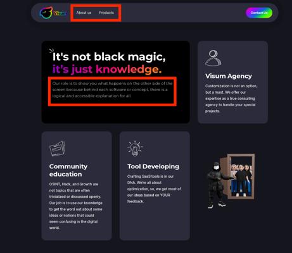This screenshot has height=253, width=292.
Task: Click the "Our role is to show you" paragraph
Action: click(112, 90)
